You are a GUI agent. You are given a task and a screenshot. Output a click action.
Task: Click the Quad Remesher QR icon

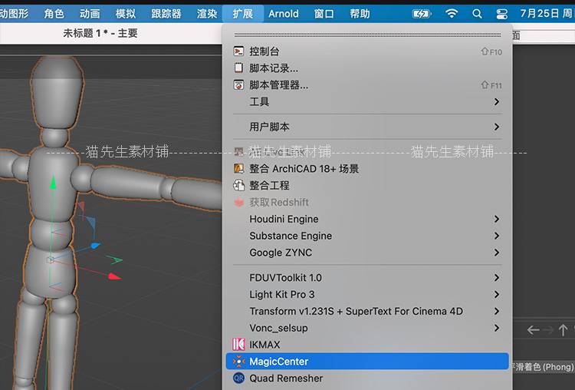tap(238, 378)
